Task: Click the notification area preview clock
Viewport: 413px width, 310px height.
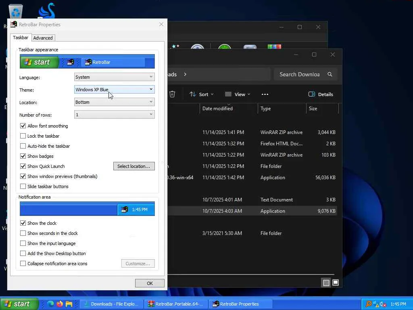Action: [140, 209]
